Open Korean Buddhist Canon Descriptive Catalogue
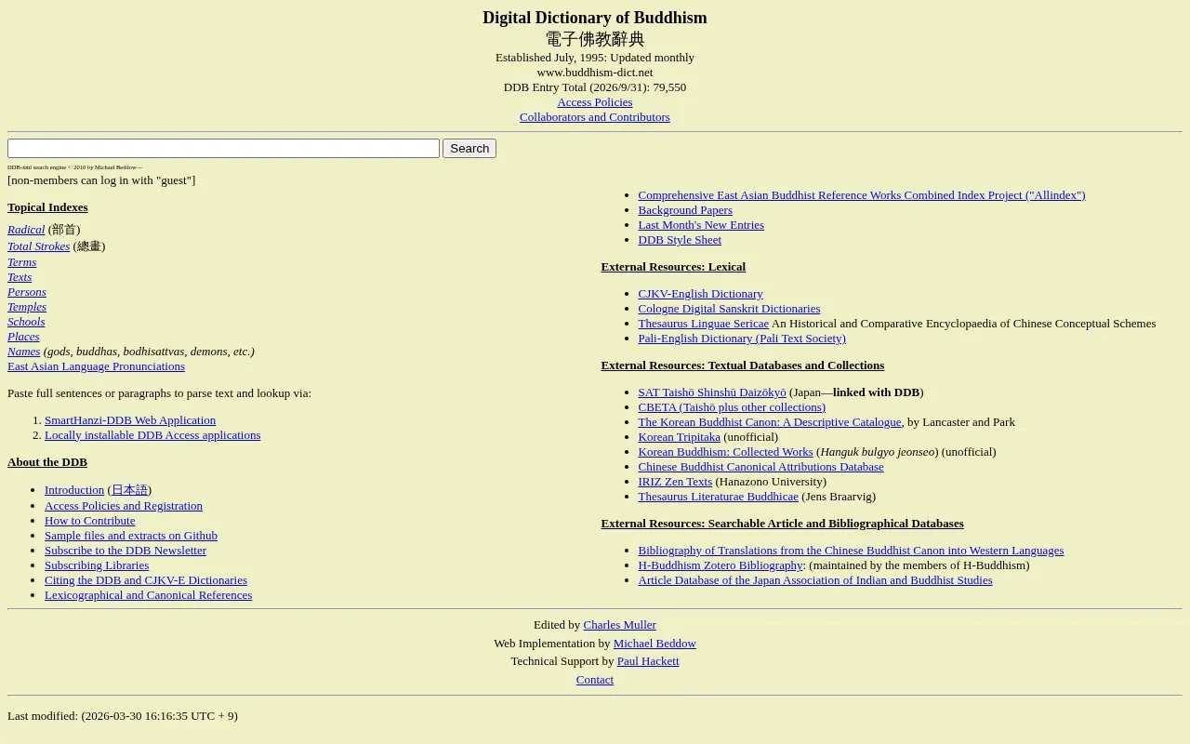Image resolution: width=1190 pixels, height=744 pixels. [770, 422]
